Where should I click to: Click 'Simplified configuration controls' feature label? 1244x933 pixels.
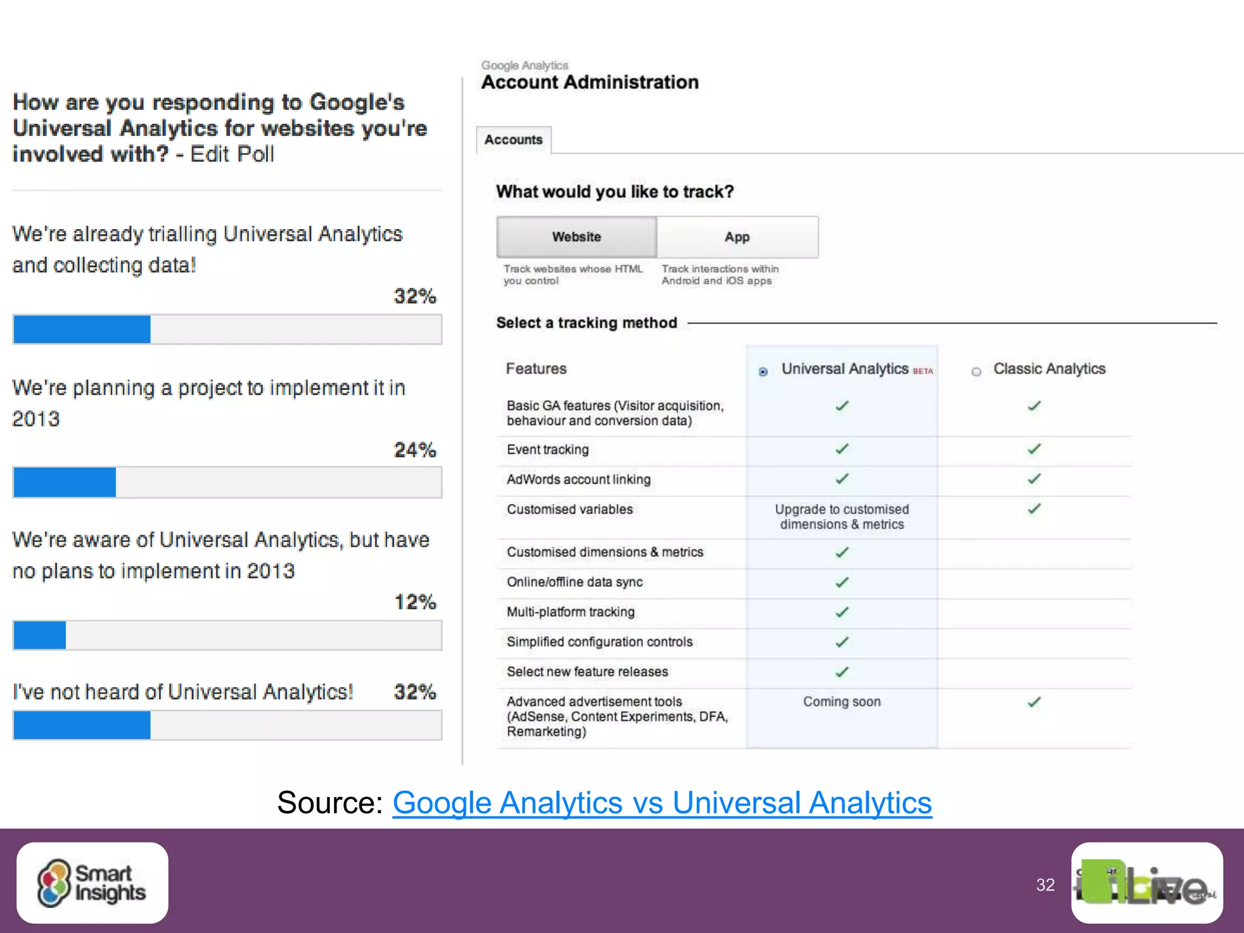point(600,641)
